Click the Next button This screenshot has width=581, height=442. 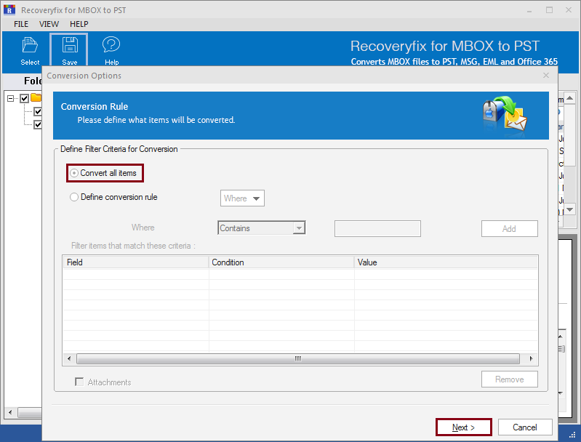pos(463,427)
